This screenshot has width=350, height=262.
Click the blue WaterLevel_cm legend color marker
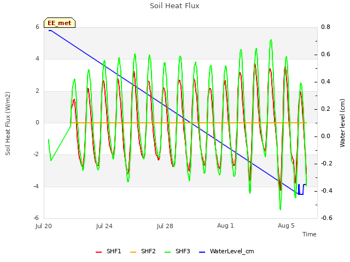(x=202, y=252)
